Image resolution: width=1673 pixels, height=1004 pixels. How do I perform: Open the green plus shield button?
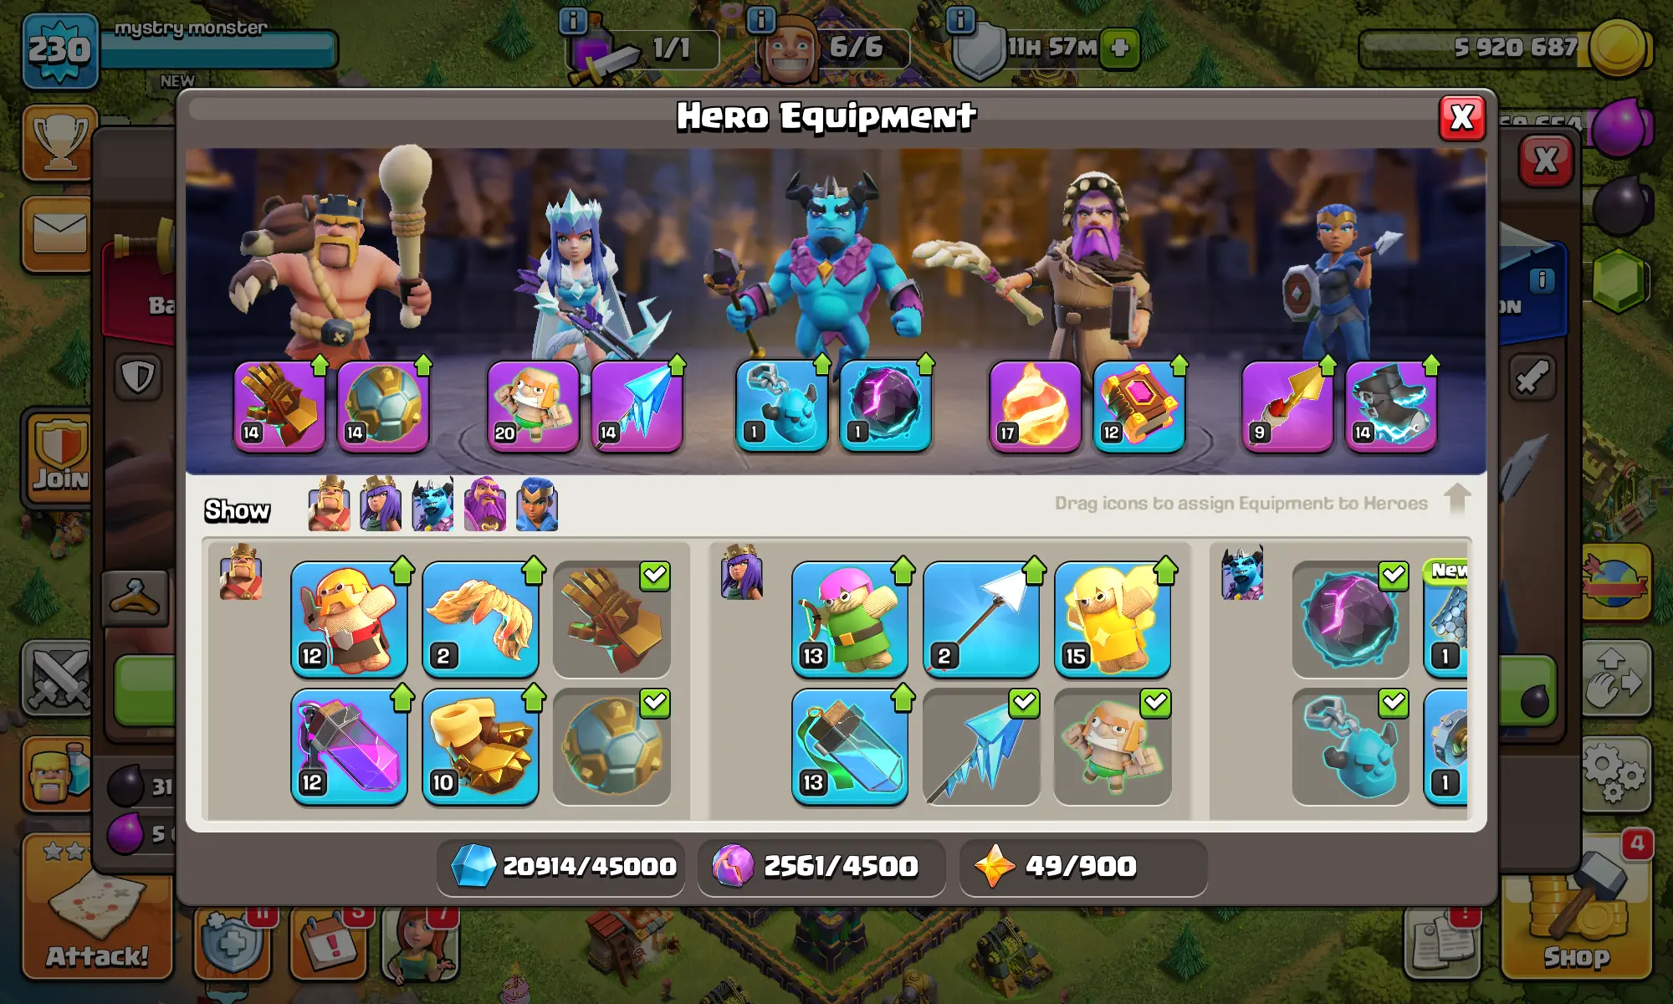1120,48
